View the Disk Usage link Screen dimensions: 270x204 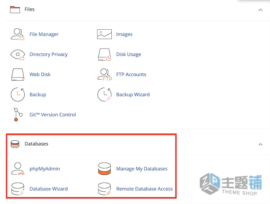click(x=129, y=54)
